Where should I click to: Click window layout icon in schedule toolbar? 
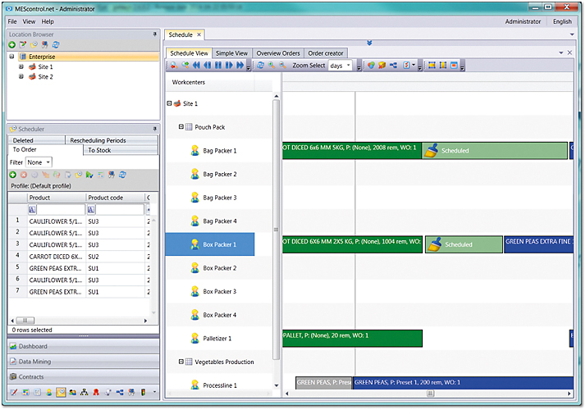(x=454, y=66)
